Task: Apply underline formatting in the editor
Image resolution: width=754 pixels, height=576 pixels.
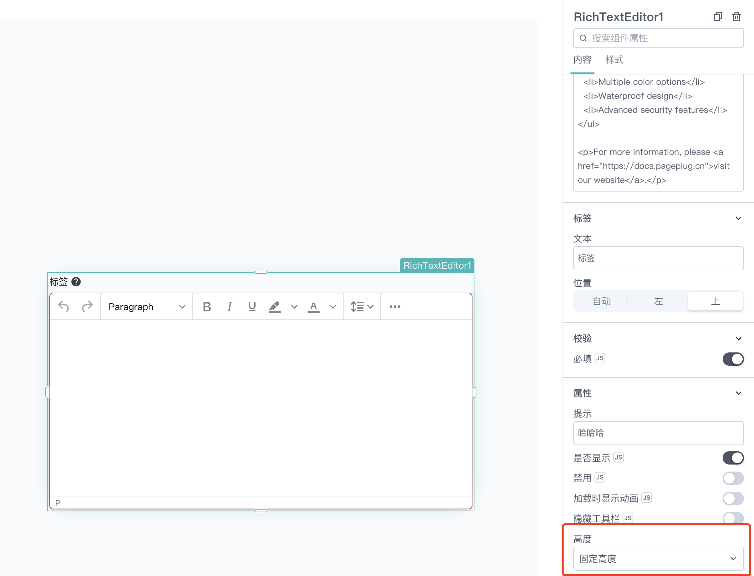Action: click(x=252, y=306)
